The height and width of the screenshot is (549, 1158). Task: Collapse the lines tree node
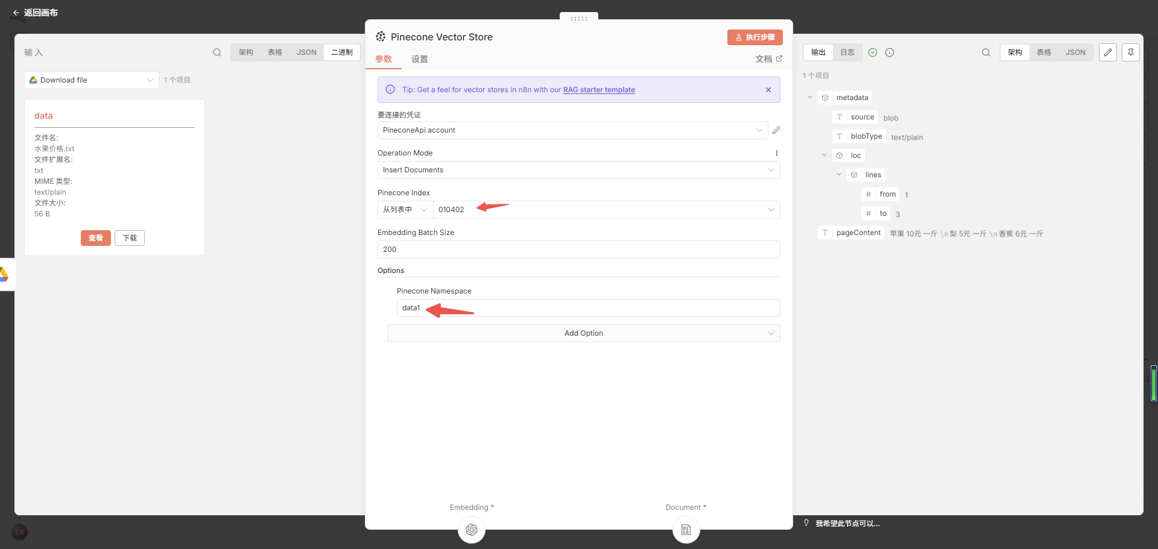point(839,174)
